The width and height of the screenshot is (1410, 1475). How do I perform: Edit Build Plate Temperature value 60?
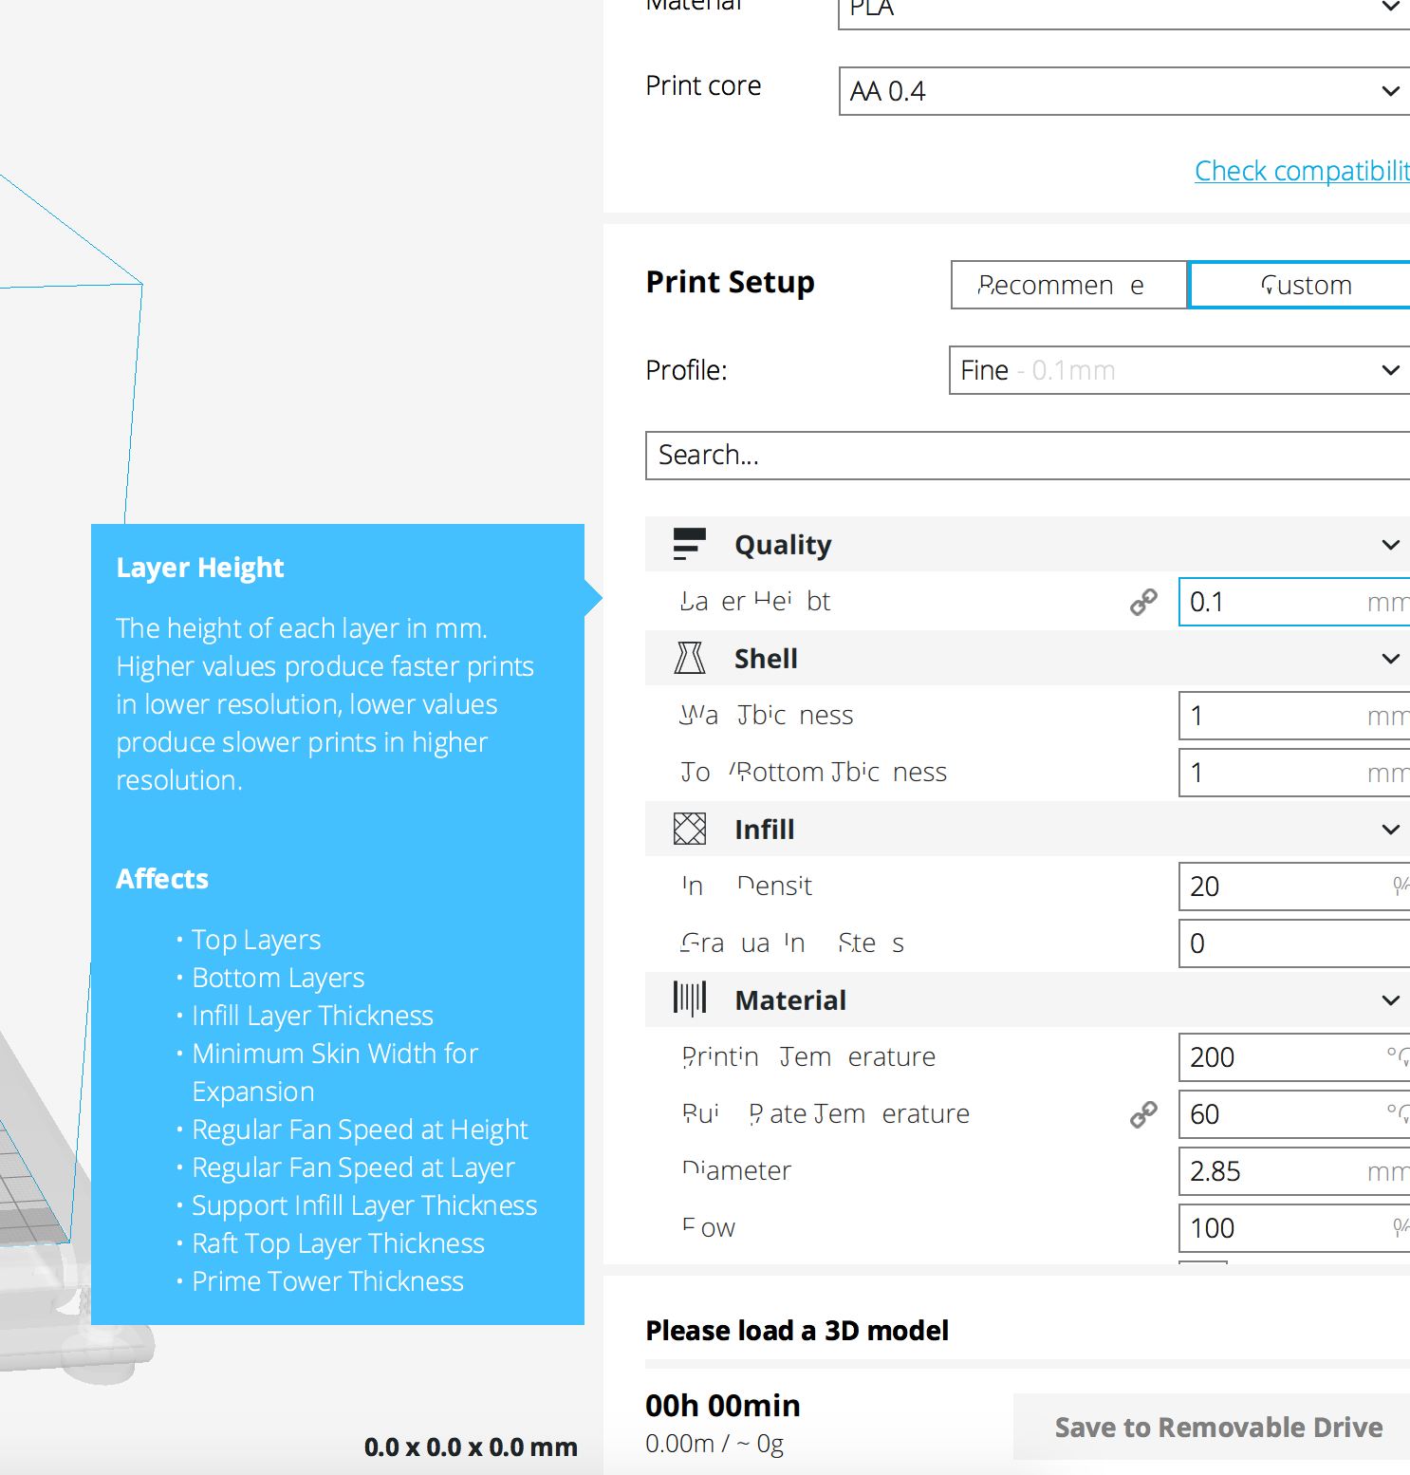click(1294, 1114)
